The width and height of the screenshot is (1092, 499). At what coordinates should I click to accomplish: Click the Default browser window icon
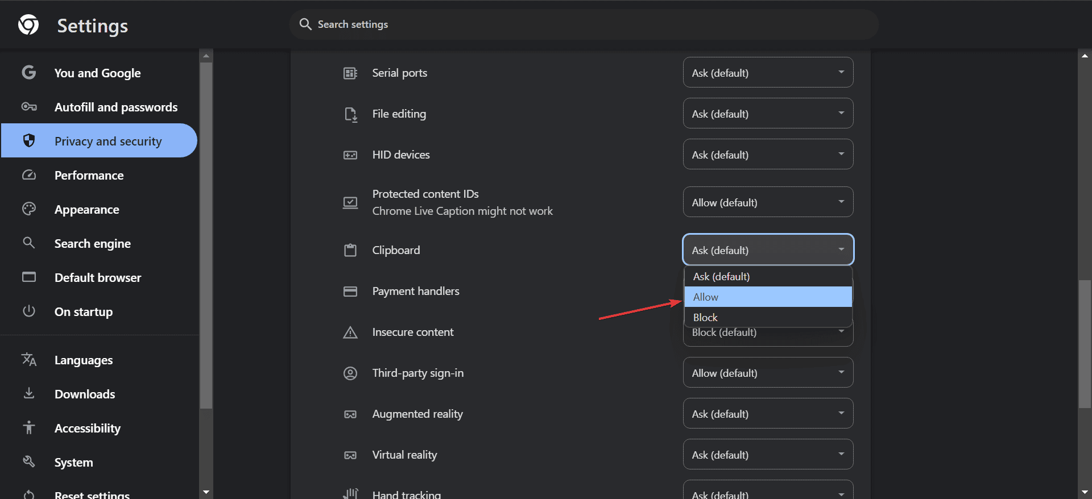coord(29,277)
